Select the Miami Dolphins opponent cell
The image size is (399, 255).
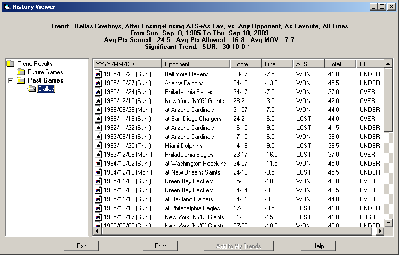184,146
